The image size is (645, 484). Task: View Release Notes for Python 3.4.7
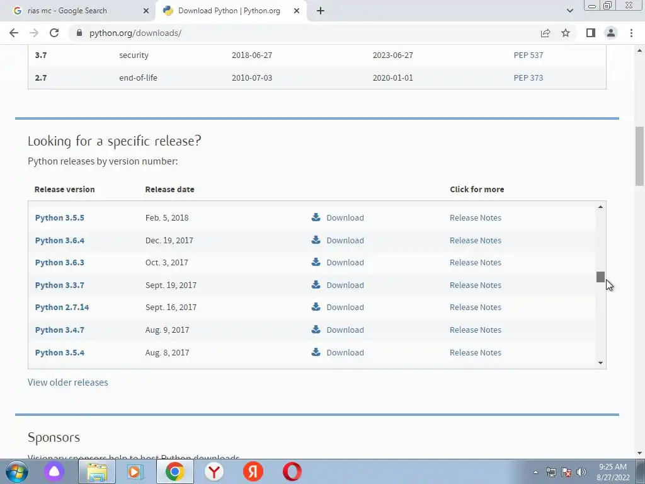pyautogui.click(x=476, y=330)
